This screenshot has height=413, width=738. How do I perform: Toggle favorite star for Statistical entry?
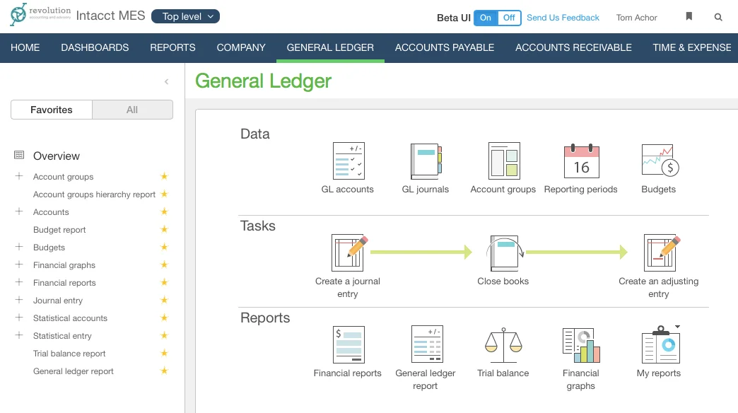[x=164, y=335]
